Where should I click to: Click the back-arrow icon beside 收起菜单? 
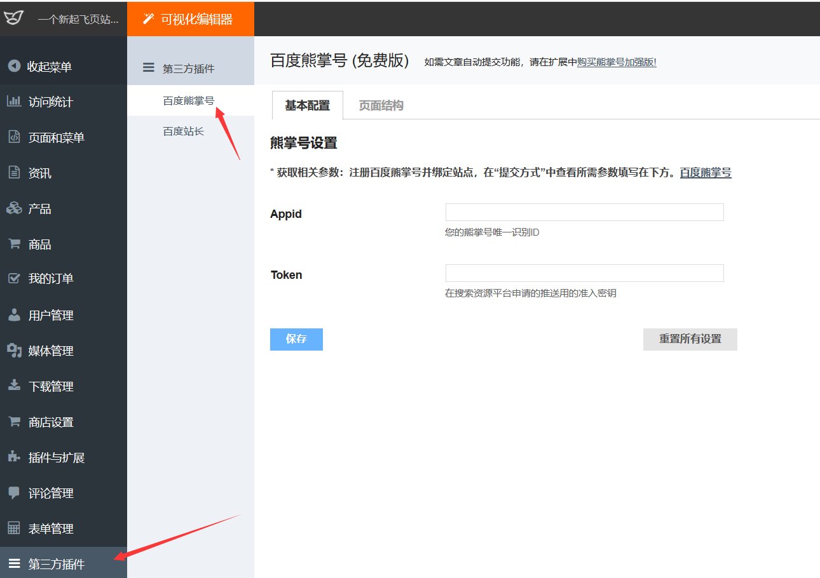[x=13, y=66]
